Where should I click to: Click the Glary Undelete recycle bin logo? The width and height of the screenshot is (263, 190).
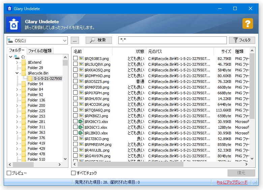13,24
